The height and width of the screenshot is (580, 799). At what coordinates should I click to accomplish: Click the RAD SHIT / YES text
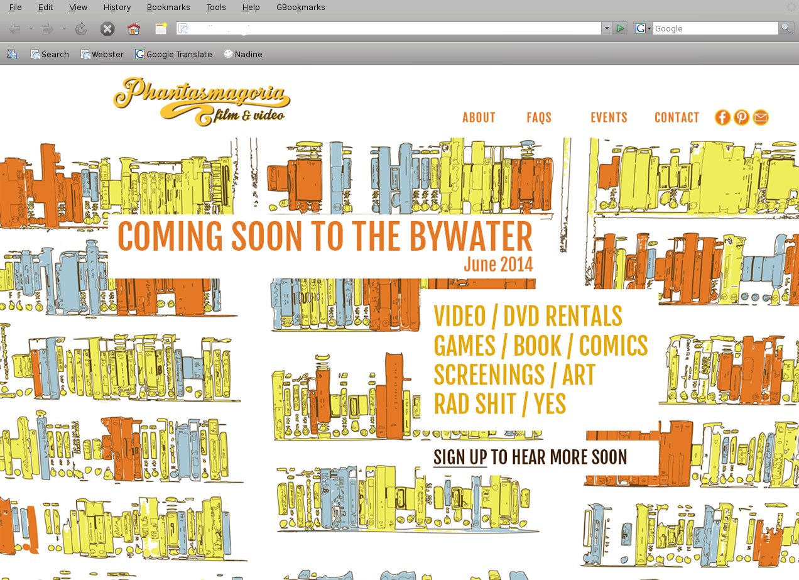tap(500, 404)
